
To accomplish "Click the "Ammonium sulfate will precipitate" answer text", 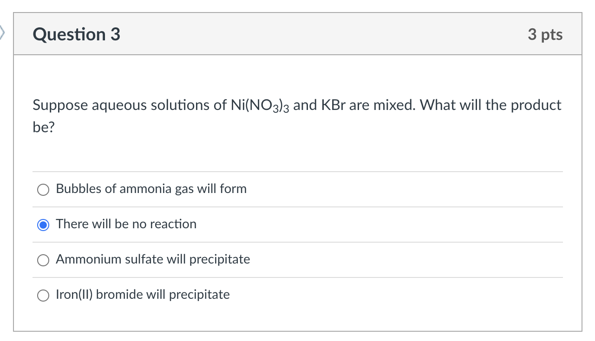I will coord(153,259).
